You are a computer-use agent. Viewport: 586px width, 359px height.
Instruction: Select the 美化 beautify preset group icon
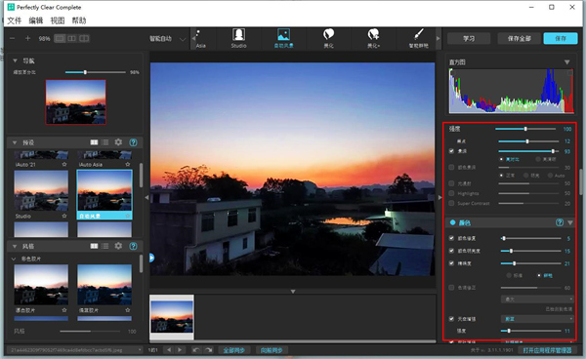click(328, 39)
